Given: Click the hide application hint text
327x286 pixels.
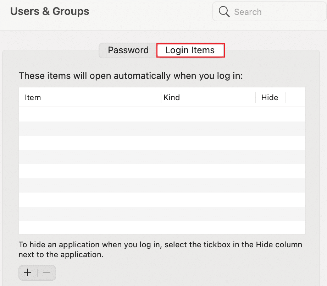Looking at the screenshot, I should click(160, 250).
